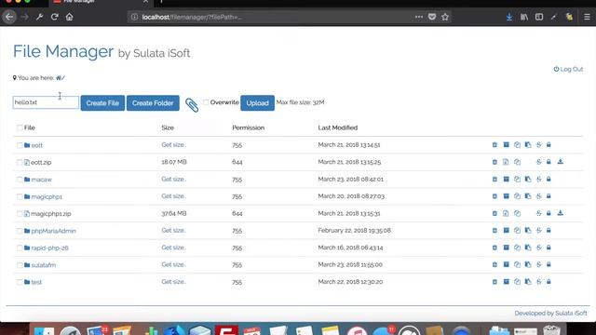596x335 pixels.
Task: Click the Permission column header
Action: point(249,127)
